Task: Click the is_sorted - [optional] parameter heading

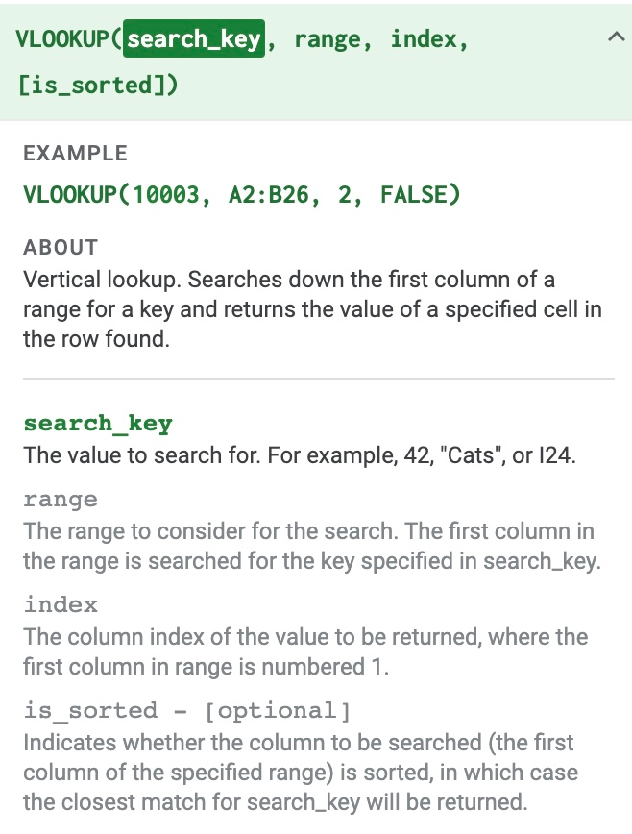Action: click(187, 710)
